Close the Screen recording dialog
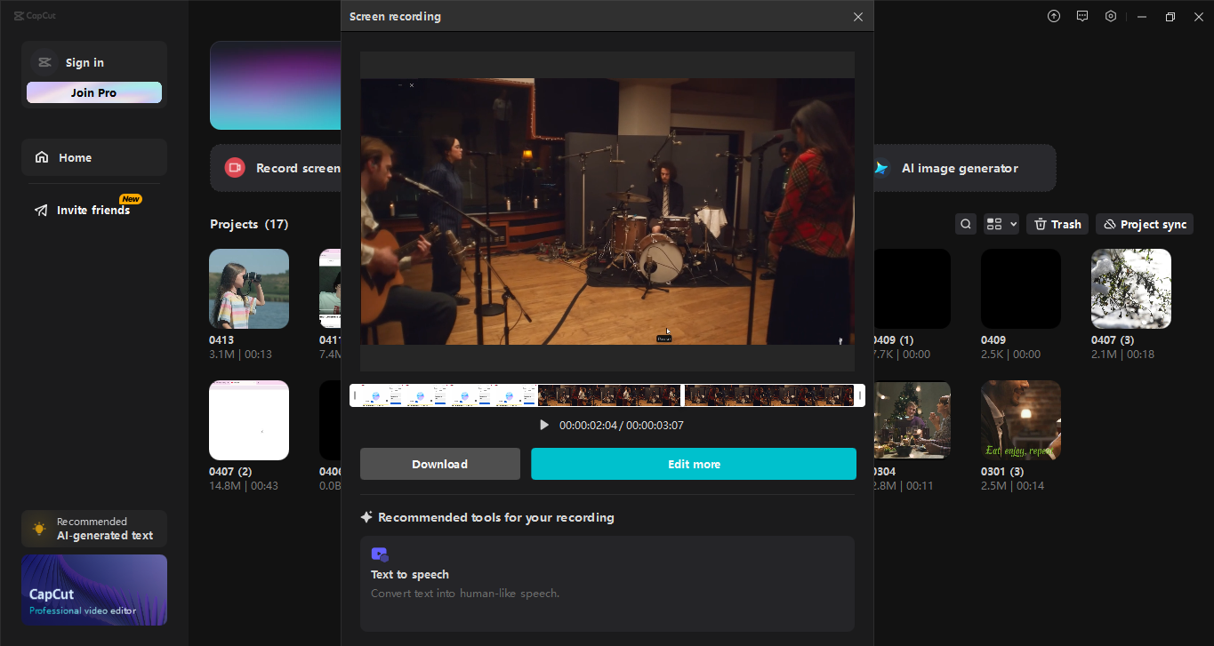This screenshot has width=1214, height=646. tap(858, 17)
